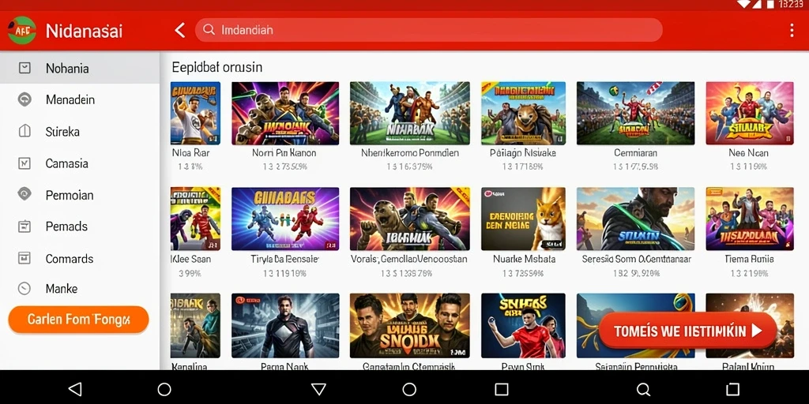Tap the icon next to Camasia
809x404 pixels.
(x=24, y=163)
